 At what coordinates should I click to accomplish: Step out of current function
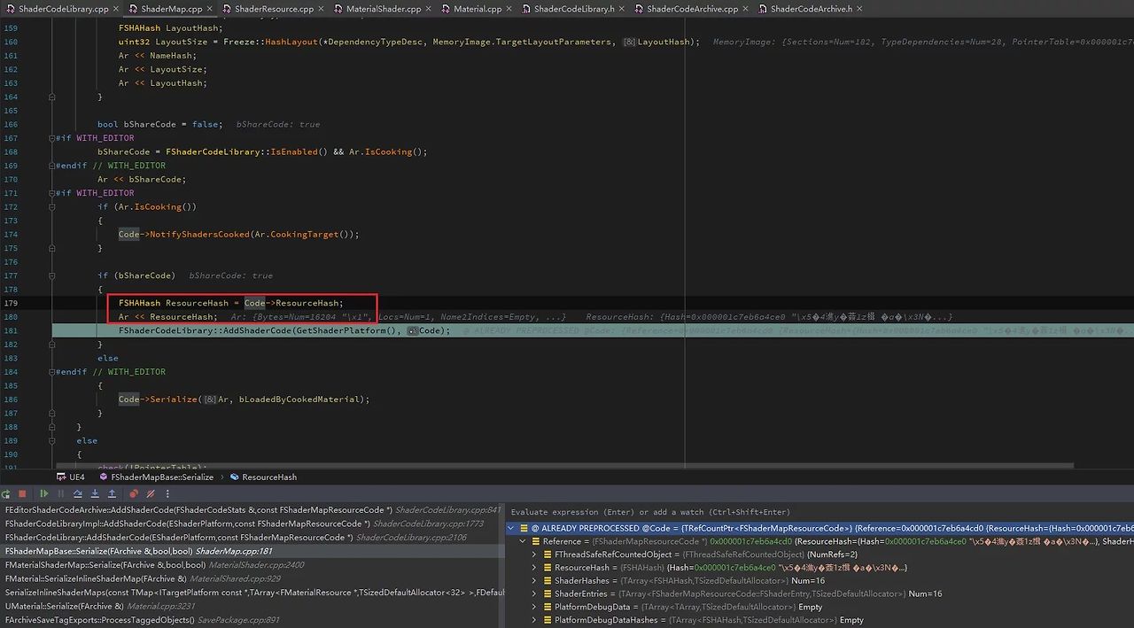point(112,493)
